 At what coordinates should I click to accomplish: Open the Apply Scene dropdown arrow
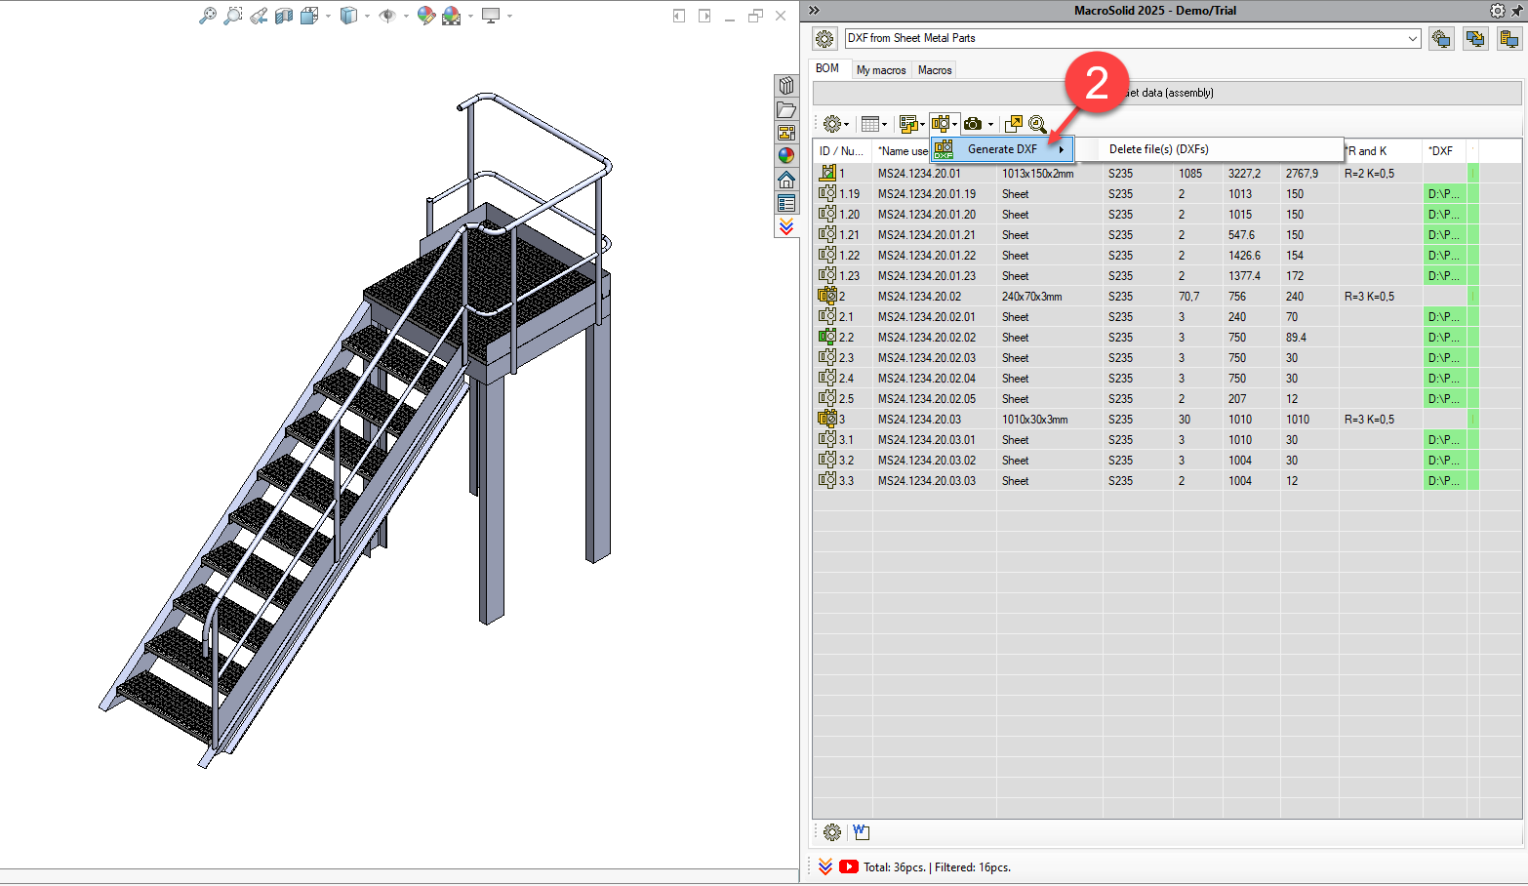[x=470, y=16]
